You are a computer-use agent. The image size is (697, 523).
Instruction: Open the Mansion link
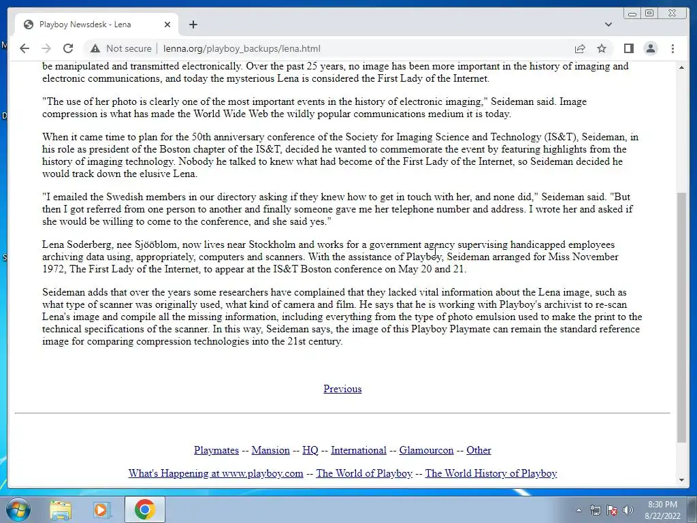click(x=270, y=450)
